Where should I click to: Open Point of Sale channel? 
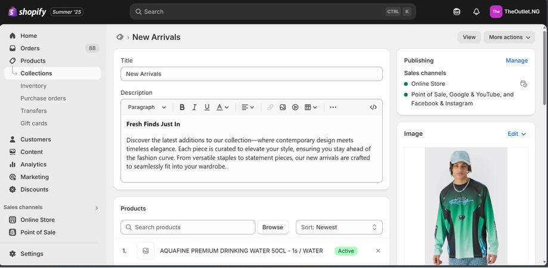coord(38,232)
